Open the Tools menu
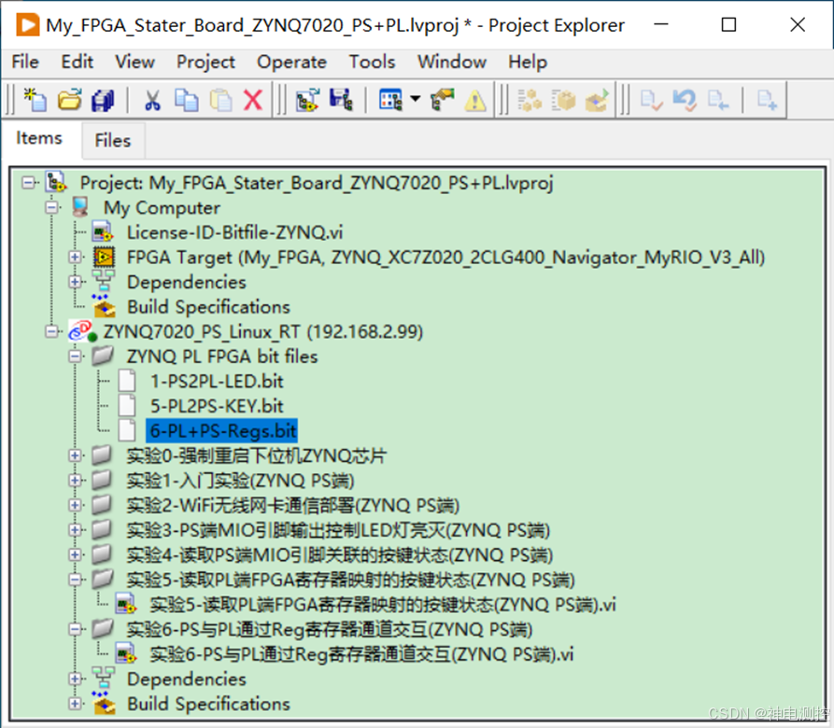This screenshot has height=728, width=834. click(372, 62)
